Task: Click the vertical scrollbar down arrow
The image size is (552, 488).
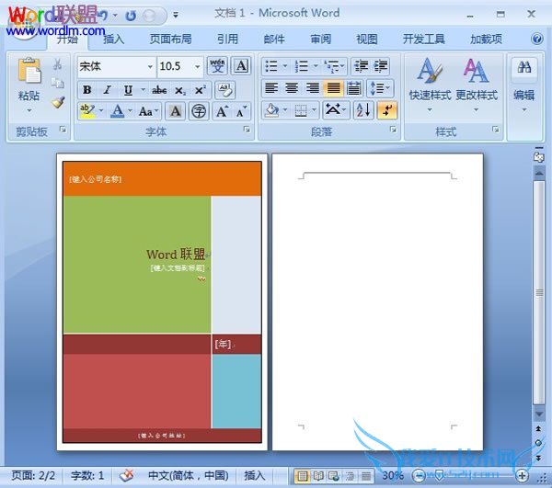Action: [x=539, y=414]
